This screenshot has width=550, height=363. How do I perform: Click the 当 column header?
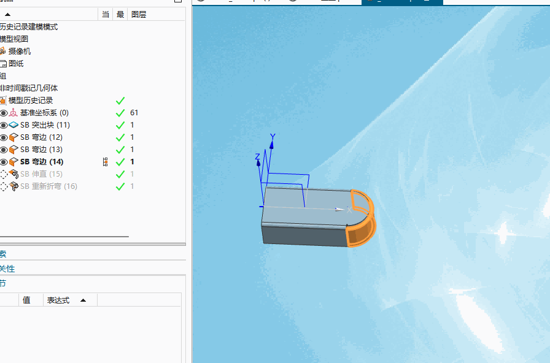[x=105, y=14]
